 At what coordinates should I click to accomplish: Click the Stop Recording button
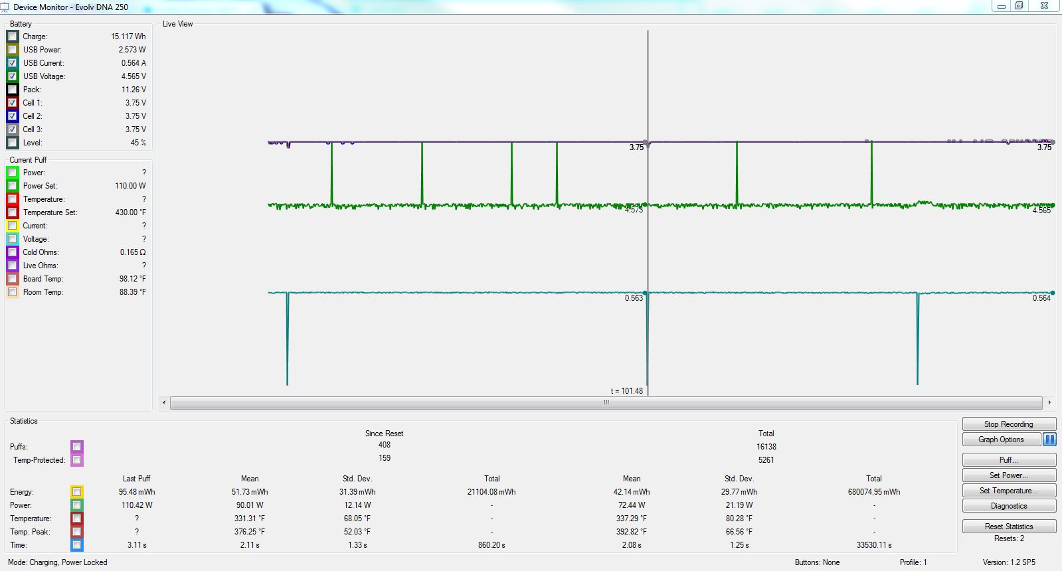coord(1008,424)
